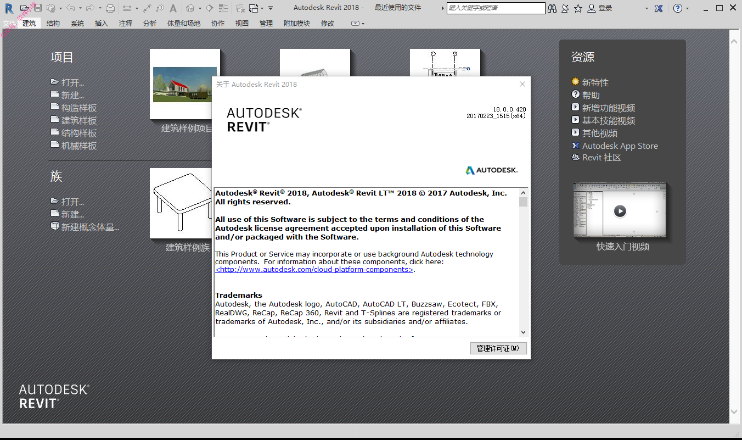Close the 关于 Autodesk Revit 2018 dialog
The width and height of the screenshot is (742, 440).
click(x=522, y=84)
